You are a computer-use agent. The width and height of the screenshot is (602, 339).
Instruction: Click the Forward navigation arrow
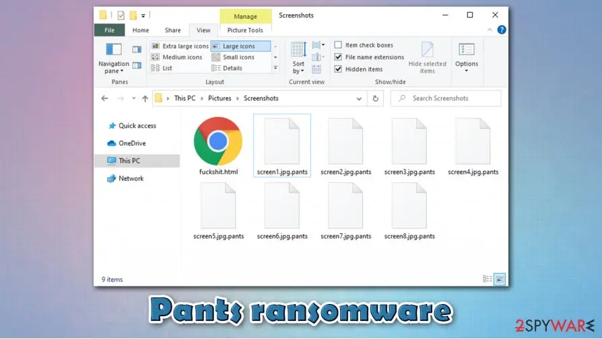pos(121,99)
